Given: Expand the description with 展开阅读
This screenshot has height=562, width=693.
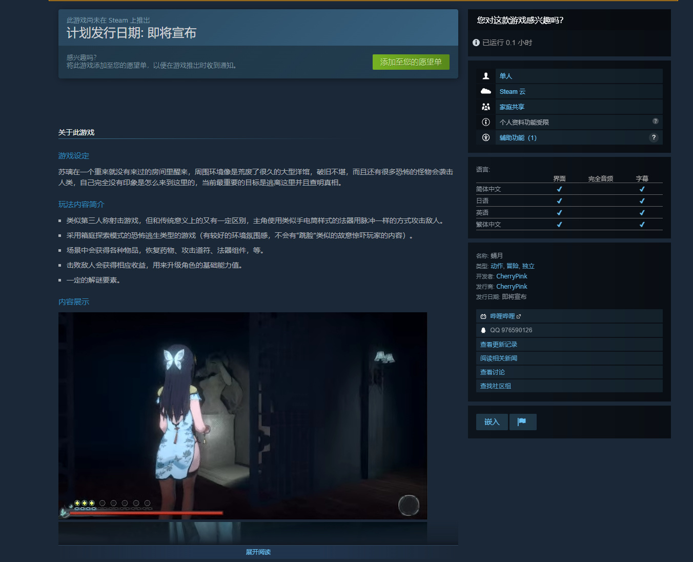Looking at the screenshot, I should (258, 552).
